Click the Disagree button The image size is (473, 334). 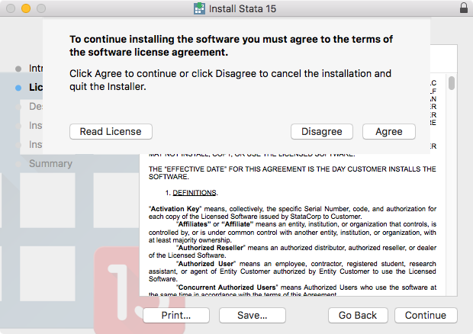click(x=322, y=131)
